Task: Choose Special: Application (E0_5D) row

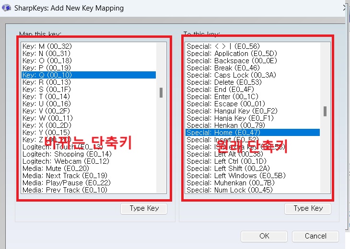Action: (x=253, y=53)
